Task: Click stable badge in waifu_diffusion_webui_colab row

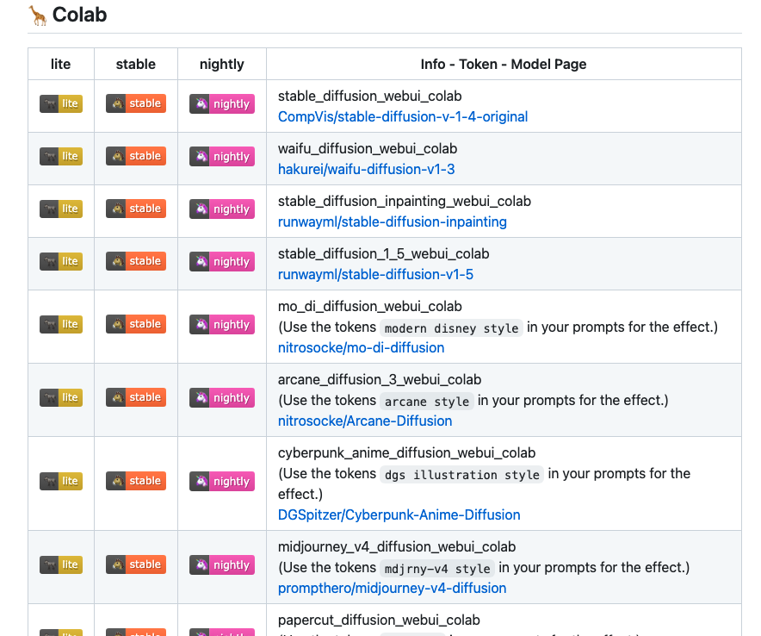Action: point(136,156)
